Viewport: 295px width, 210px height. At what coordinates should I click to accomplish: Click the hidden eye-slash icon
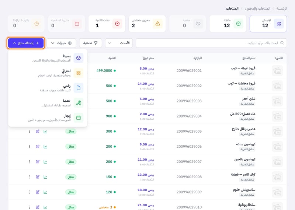click(198, 24)
